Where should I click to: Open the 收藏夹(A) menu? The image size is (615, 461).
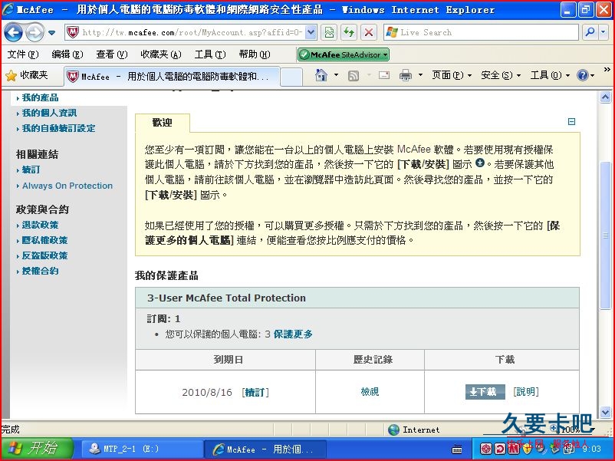[x=161, y=54]
